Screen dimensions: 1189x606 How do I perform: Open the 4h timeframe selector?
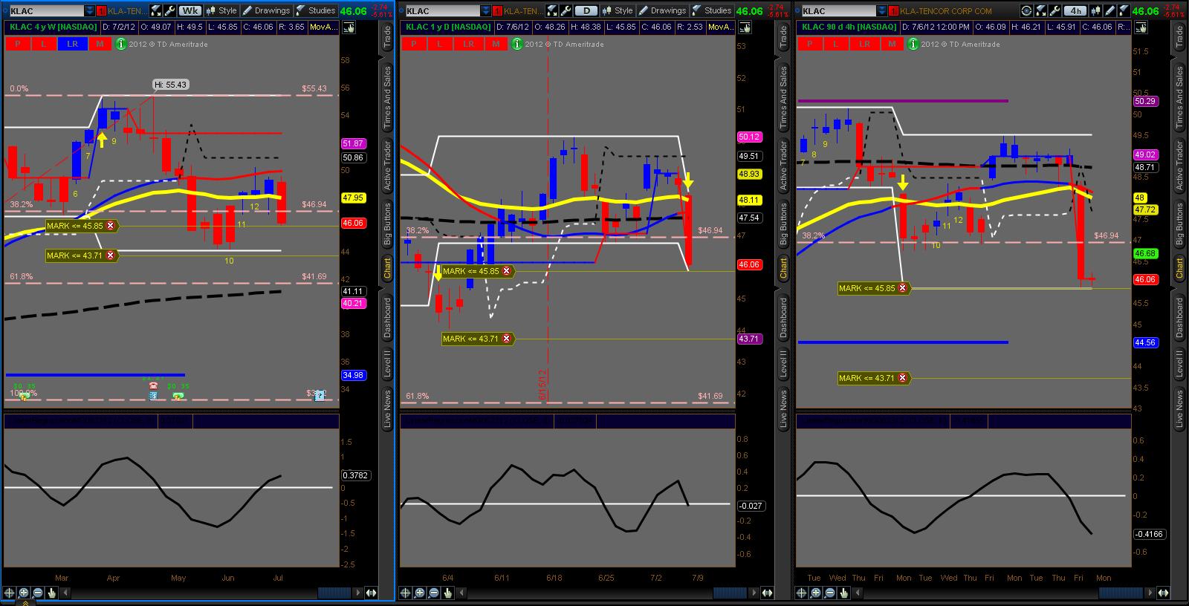[x=1075, y=10]
